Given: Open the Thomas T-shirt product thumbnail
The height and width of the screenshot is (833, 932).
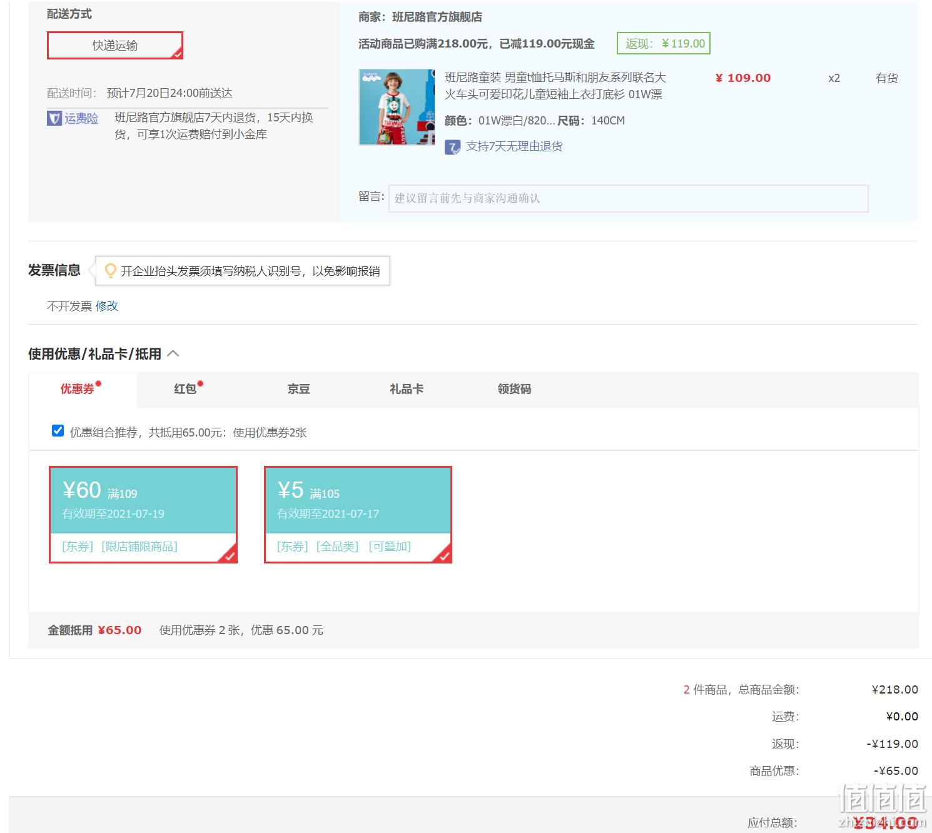Looking at the screenshot, I should (x=397, y=107).
